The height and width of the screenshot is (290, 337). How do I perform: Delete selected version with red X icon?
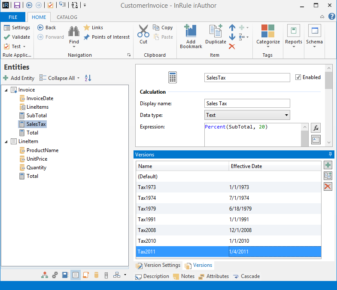[328, 186]
